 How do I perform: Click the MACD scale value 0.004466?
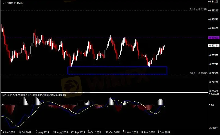214,95
